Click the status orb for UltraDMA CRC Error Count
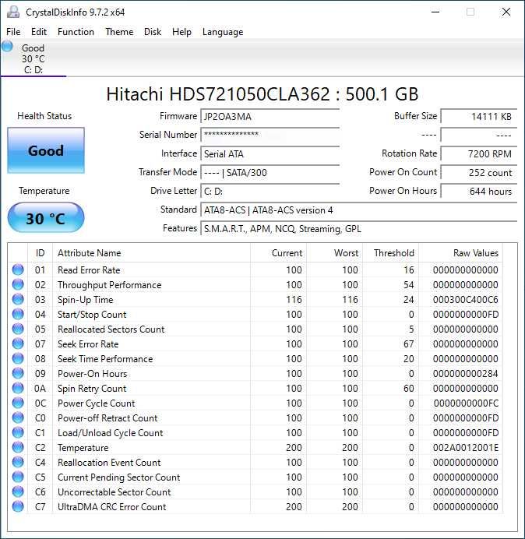The height and width of the screenshot is (539, 525). click(18, 506)
